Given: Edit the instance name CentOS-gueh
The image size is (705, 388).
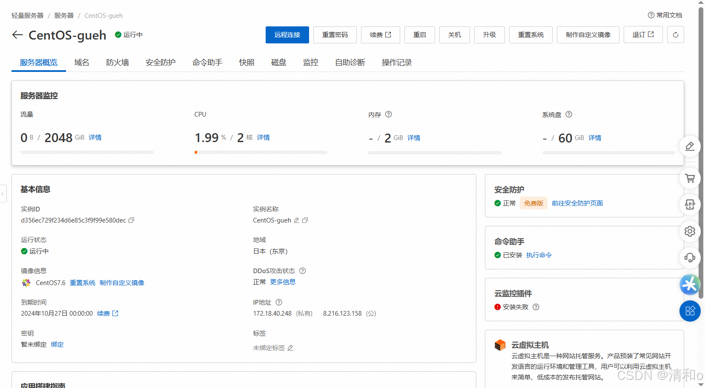Looking at the screenshot, I should click(x=297, y=220).
